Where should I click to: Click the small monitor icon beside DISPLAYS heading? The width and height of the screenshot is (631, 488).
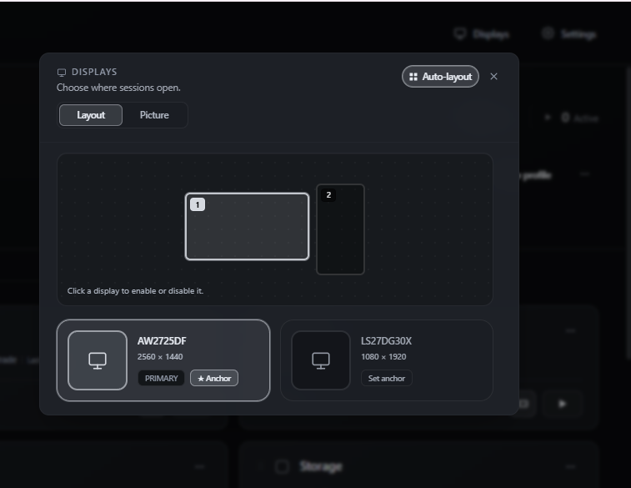point(62,73)
